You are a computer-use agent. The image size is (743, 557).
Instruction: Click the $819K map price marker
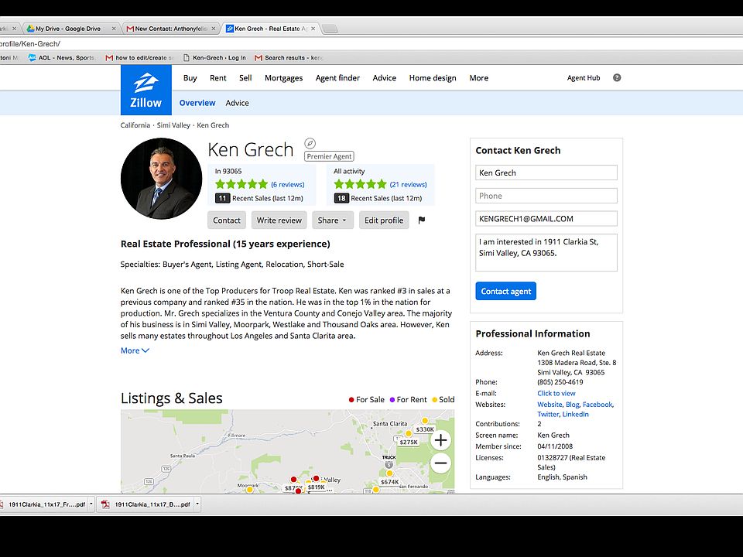(316, 487)
